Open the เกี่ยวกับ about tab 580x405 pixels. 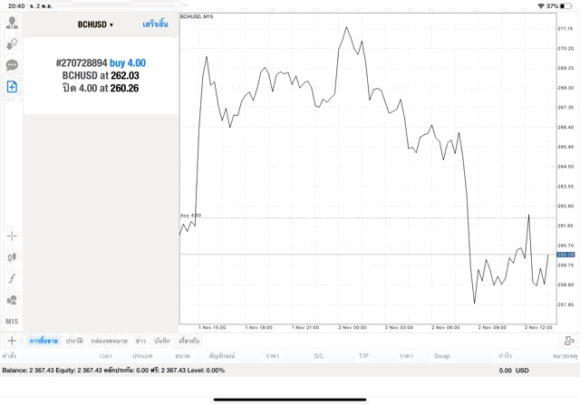[189, 341]
